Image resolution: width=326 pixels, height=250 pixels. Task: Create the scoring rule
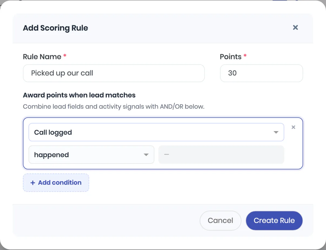point(274,220)
